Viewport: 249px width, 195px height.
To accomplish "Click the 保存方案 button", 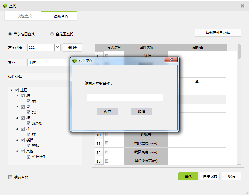I will 210,176.
